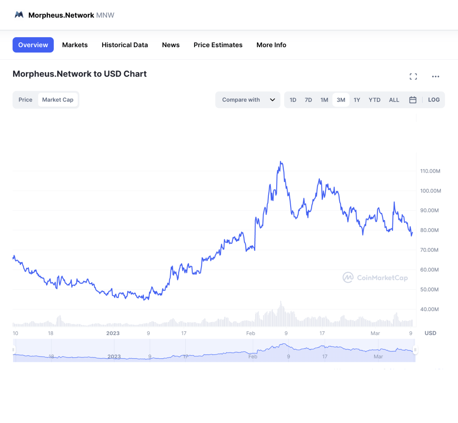Image resolution: width=458 pixels, height=423 pixels.
Task: Click the 40.00M y-axis label
Action: (x=429, y=309)
